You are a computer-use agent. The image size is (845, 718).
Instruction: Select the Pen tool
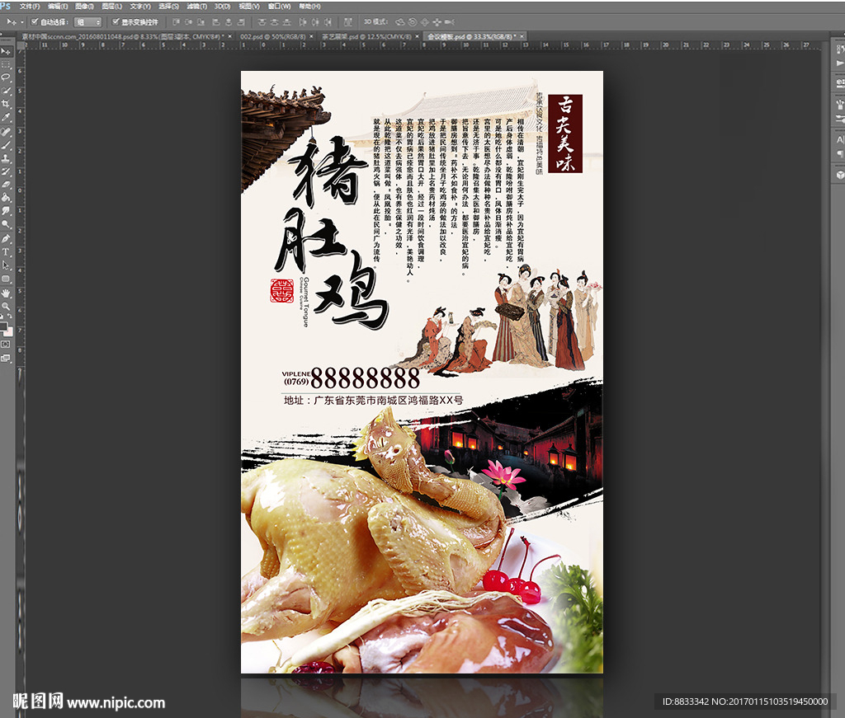6,239
